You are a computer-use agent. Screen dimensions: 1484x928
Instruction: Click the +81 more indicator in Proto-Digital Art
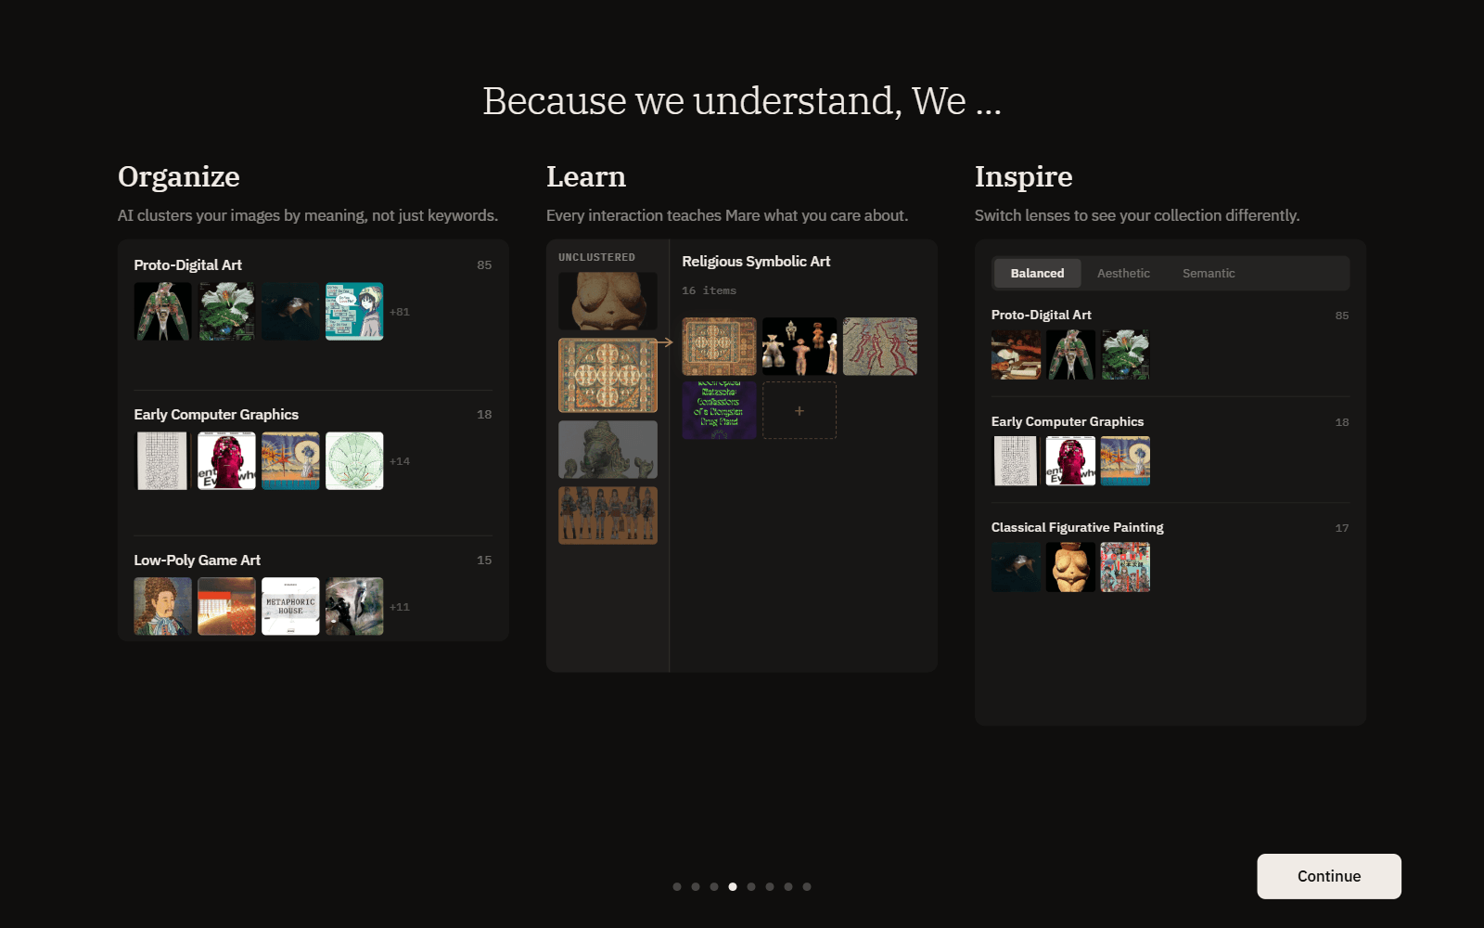(400, 312)
